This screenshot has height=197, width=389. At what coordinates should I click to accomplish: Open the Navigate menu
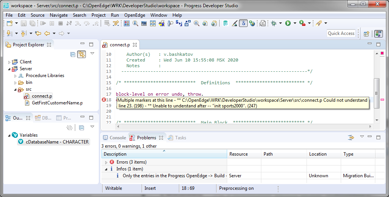(x=59, y=15)
